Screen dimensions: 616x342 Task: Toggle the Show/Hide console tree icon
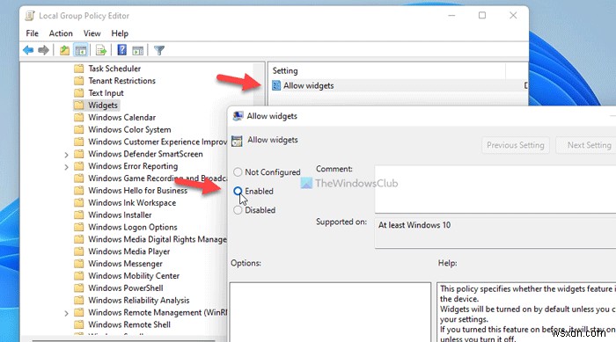pyautogui.click(x=81, y=50)
